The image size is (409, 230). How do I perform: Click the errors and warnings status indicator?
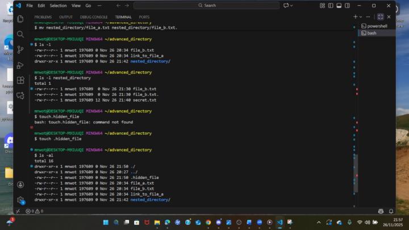32,211
